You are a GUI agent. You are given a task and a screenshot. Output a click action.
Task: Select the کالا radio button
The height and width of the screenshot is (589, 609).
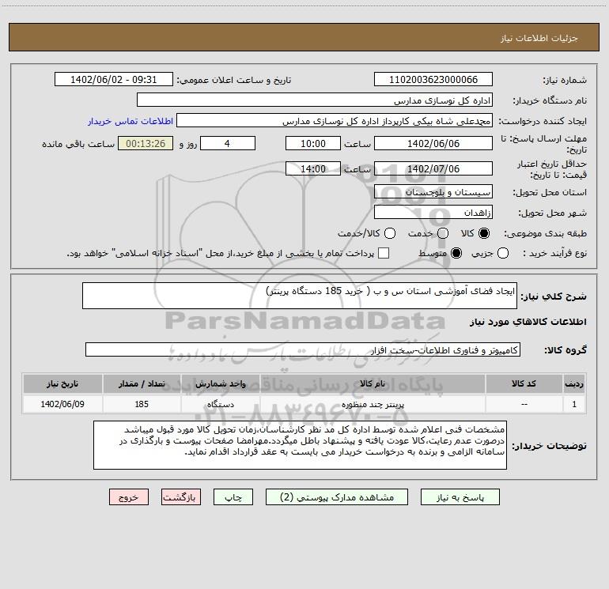[484, 233]
